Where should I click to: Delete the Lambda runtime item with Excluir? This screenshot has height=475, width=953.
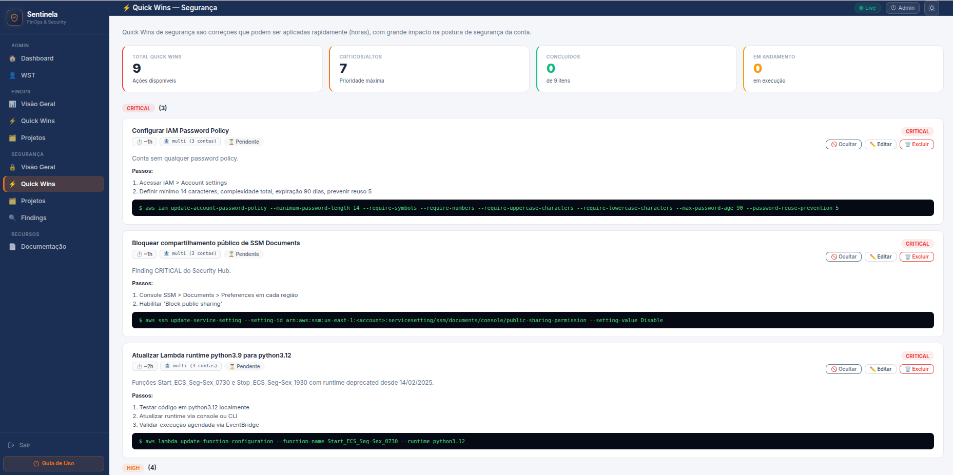[917, 369]
